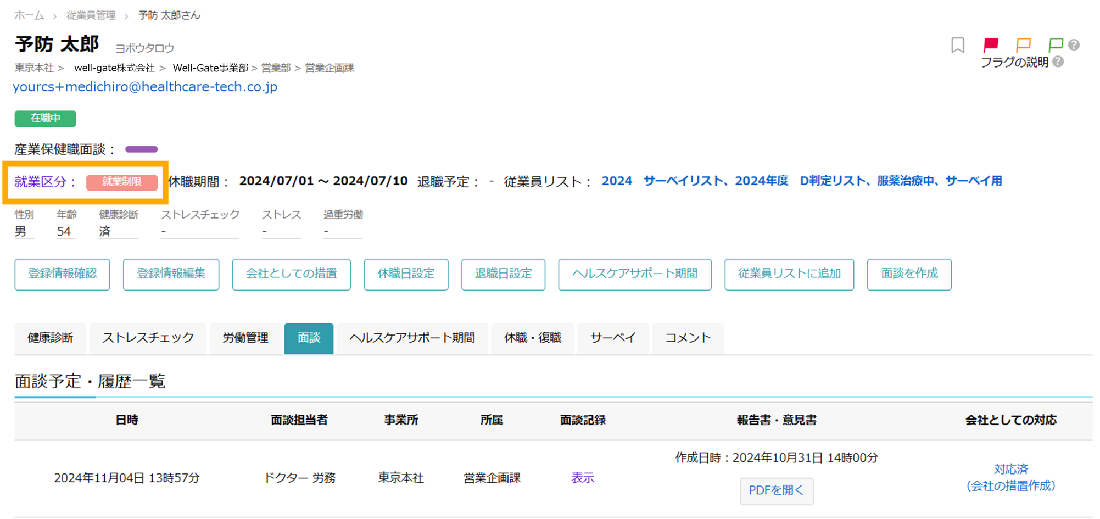
Task: Click the 東京本社 cell in the interview table
Action: 401,478
